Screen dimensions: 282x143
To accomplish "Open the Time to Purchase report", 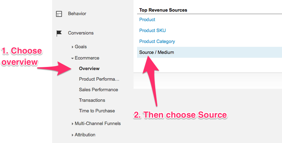I will tap(97, 111).
